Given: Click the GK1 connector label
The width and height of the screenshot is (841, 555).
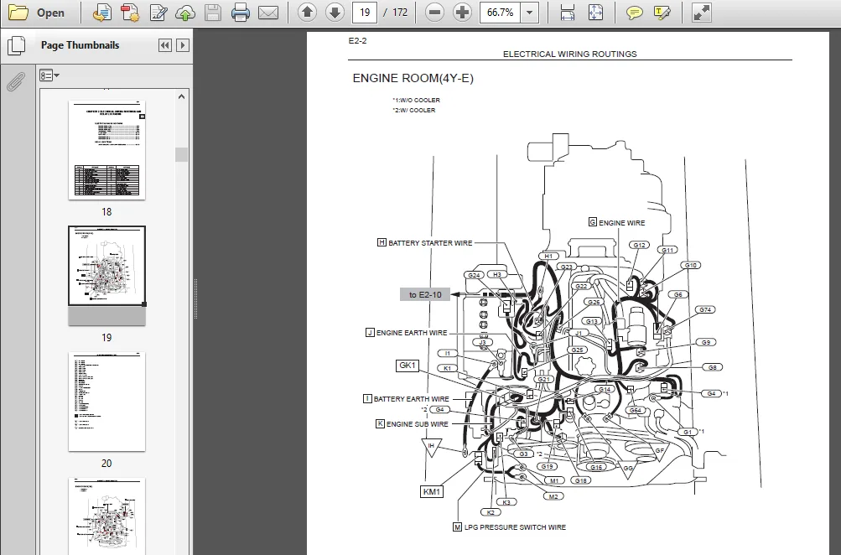Looking at the screenshot, I should point(408,366).
